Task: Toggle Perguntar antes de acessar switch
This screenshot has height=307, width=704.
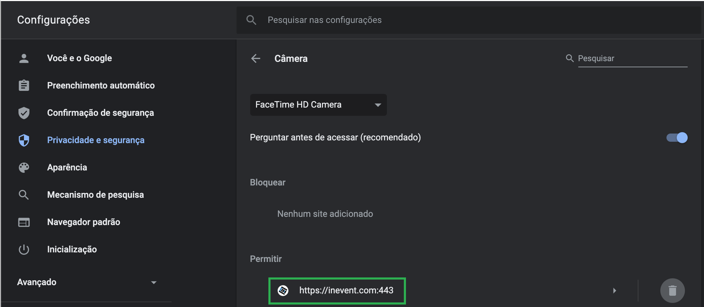Action: point(677,138)
